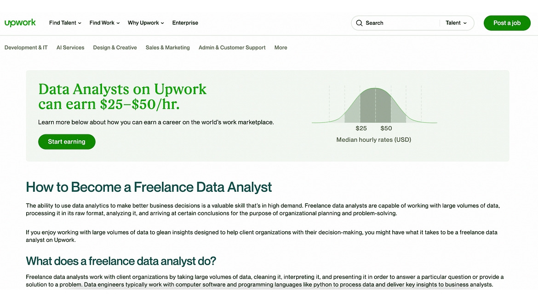Click the "Median hourly rates (USD)" label

(374, 139)
